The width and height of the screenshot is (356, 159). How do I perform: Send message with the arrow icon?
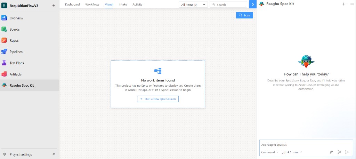click(347, 152)
